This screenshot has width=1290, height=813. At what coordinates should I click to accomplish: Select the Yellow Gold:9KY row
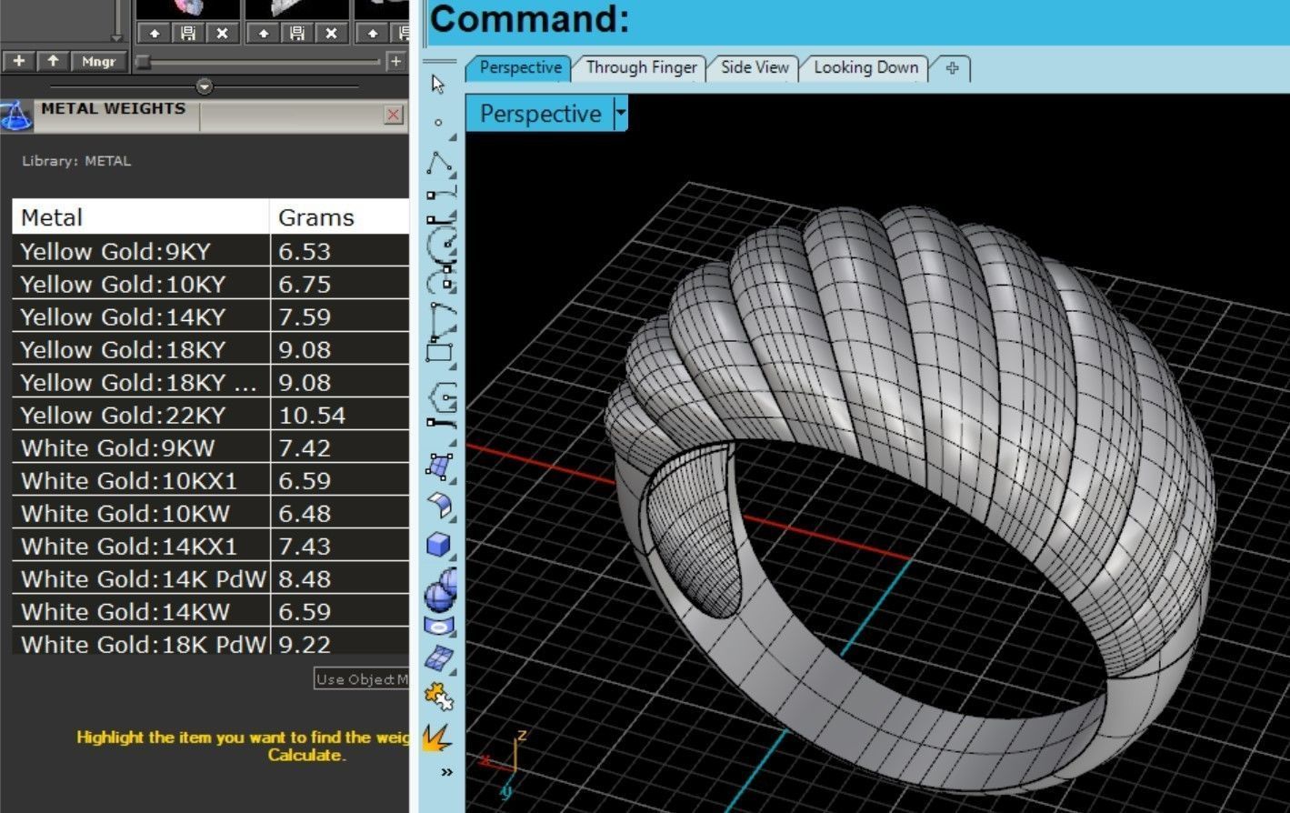(x=211, y=251)
